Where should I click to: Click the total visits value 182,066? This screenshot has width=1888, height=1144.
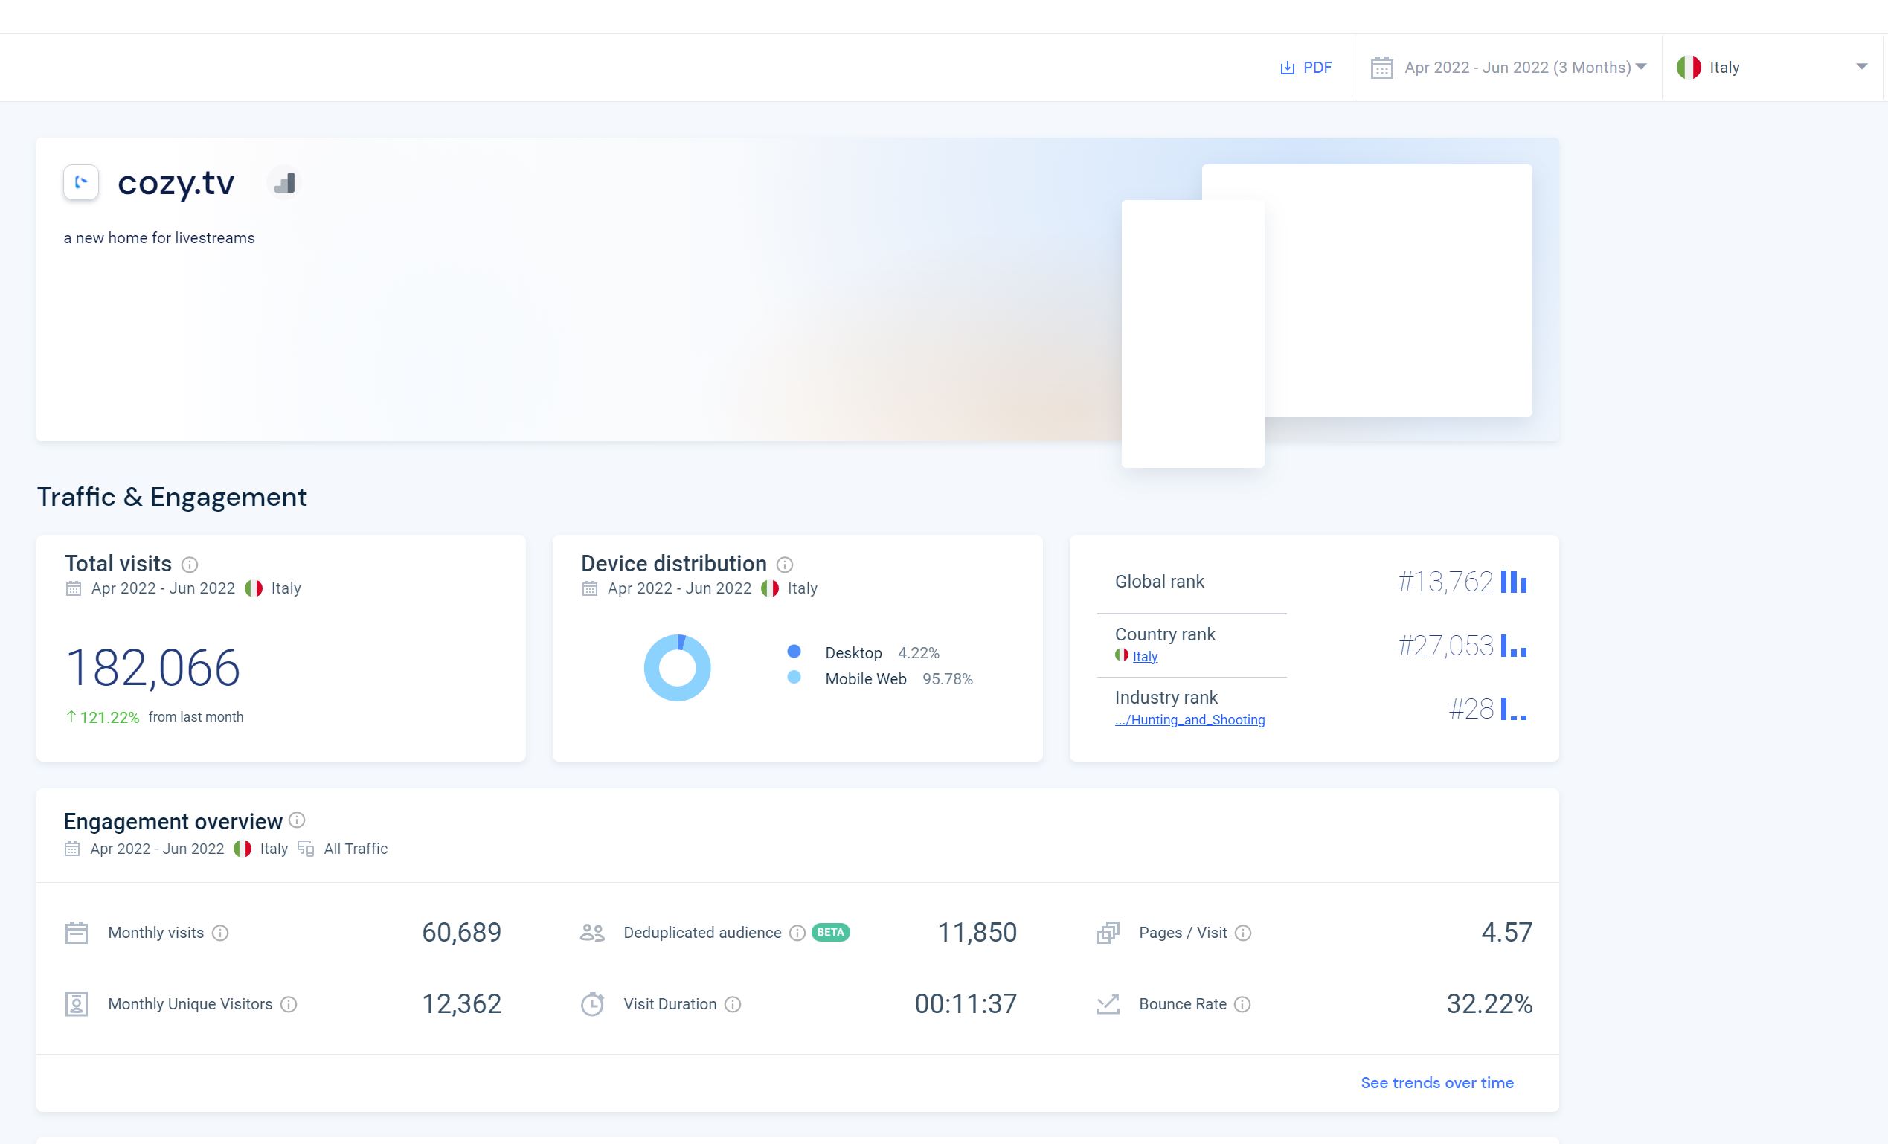153,667
